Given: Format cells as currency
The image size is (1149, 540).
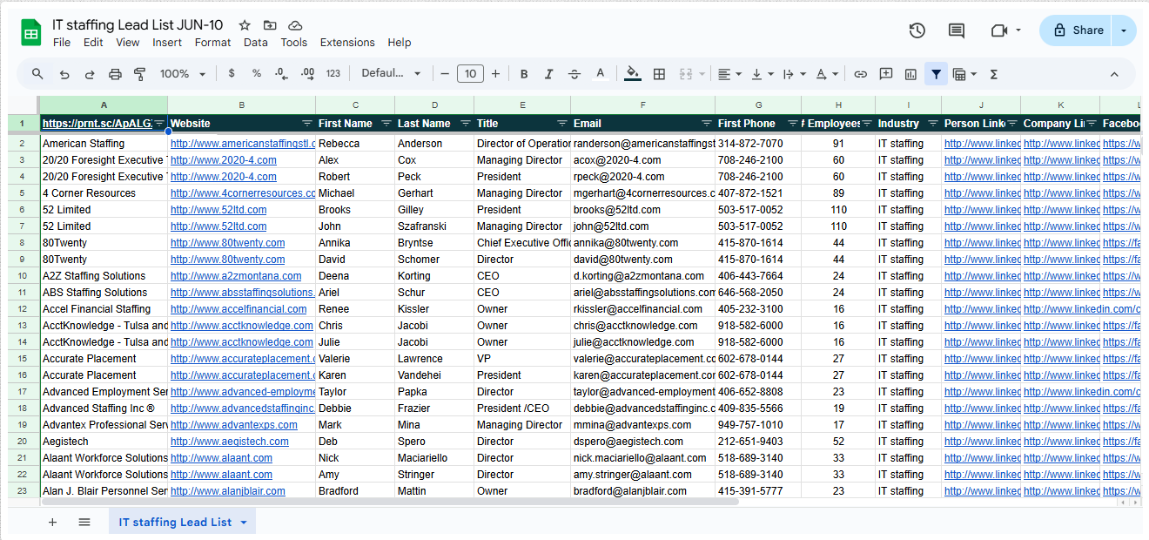Looking at the screenshot, I should click(232, 74).
